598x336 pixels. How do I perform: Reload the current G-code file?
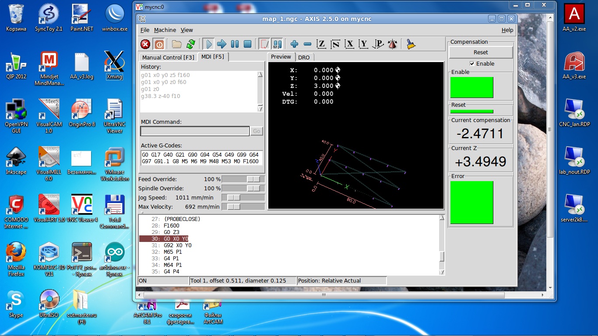pos(191,44)
